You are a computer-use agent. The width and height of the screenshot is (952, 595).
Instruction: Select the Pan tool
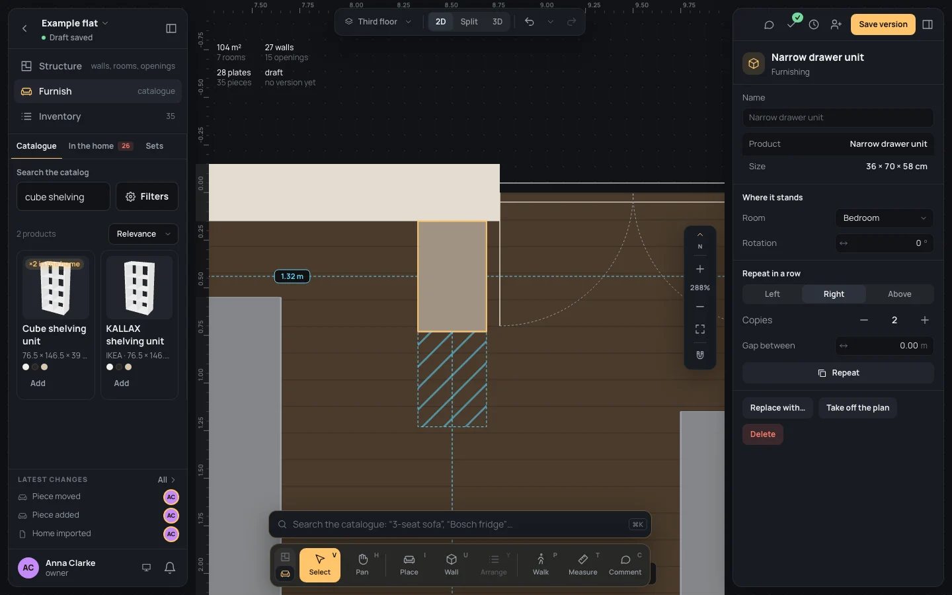coord(362,565)
